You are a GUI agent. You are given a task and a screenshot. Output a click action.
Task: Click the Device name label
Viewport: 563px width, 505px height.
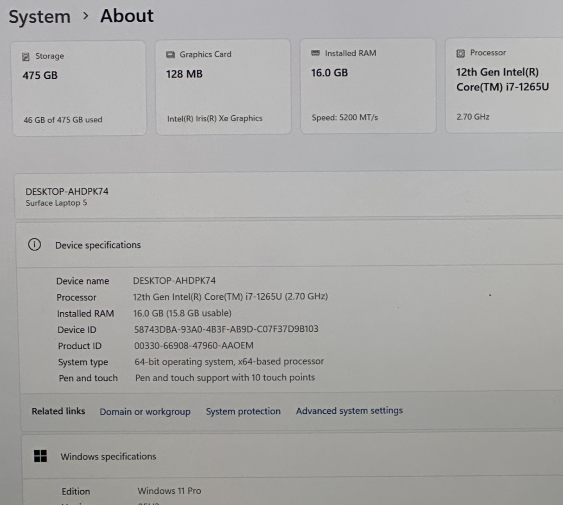pyautogui.click(x=83, y=281)
